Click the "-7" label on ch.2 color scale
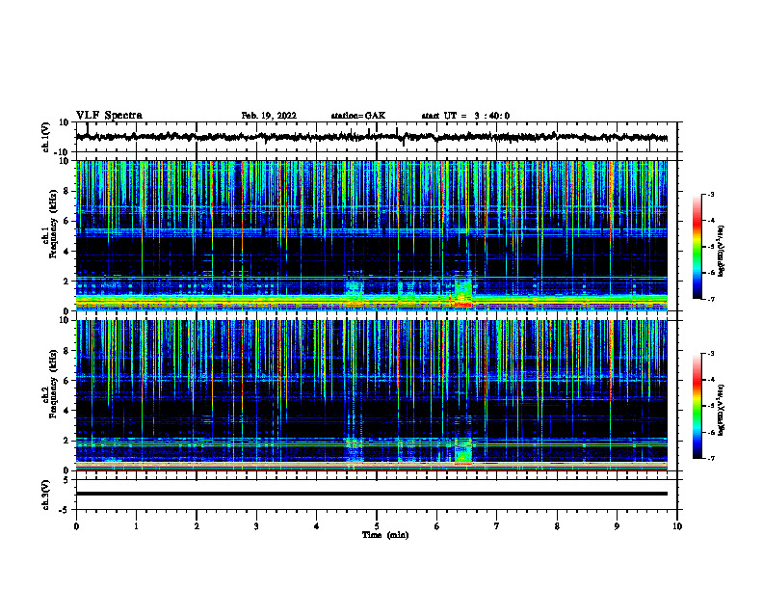This screenshot has height=590, width=763. (711, 458)
